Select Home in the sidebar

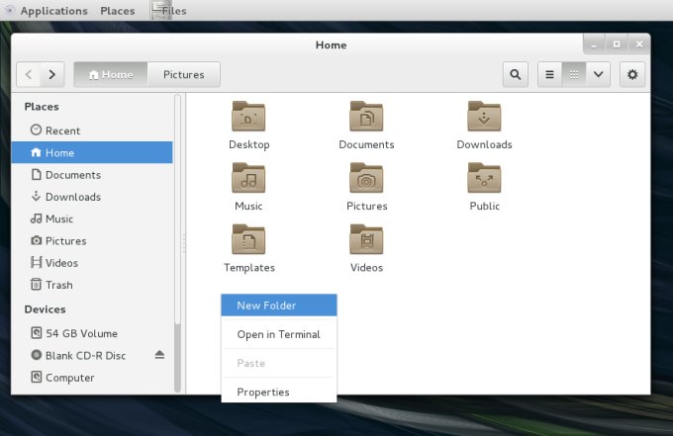[x=92, y=152]
